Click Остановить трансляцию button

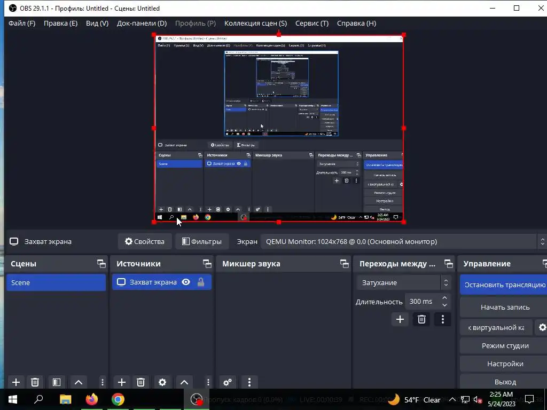pos(504,285)
